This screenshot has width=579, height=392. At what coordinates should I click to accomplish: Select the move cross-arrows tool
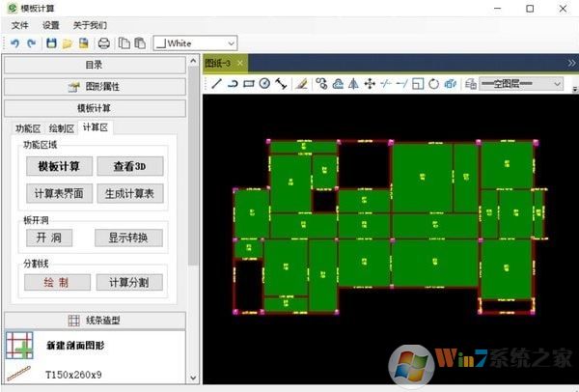tap(370, 84)
